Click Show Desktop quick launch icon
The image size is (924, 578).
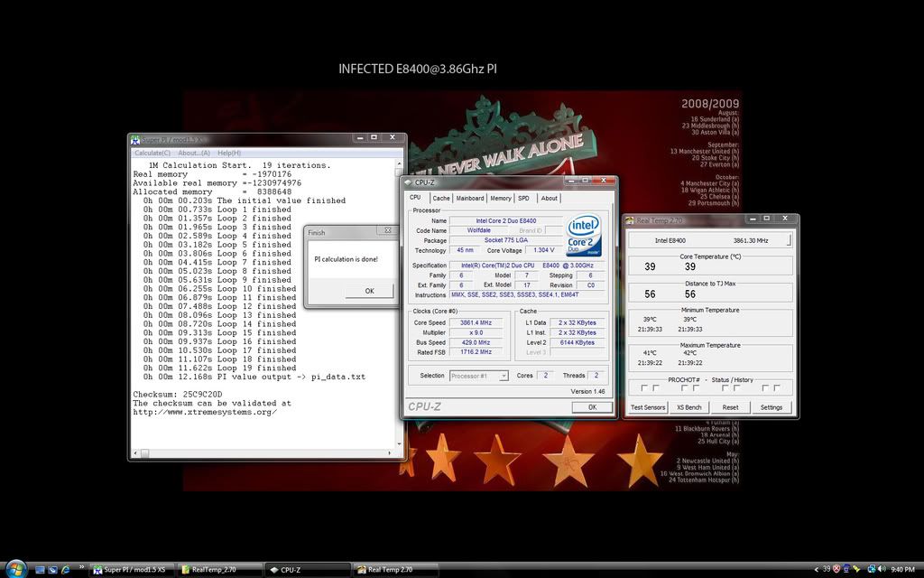click(x=40, y=570)
